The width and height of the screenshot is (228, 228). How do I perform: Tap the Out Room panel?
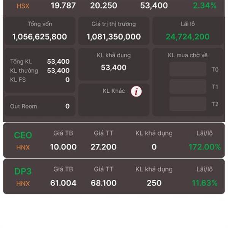[40, 106]
